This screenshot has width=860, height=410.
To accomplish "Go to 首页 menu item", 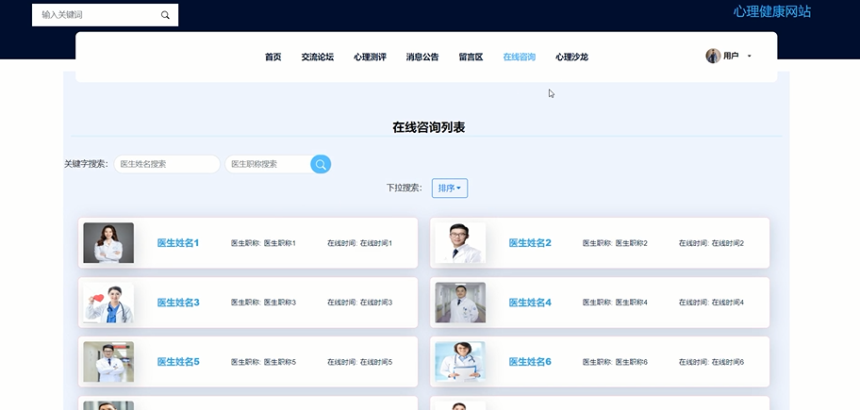I will tap(273, 57).
